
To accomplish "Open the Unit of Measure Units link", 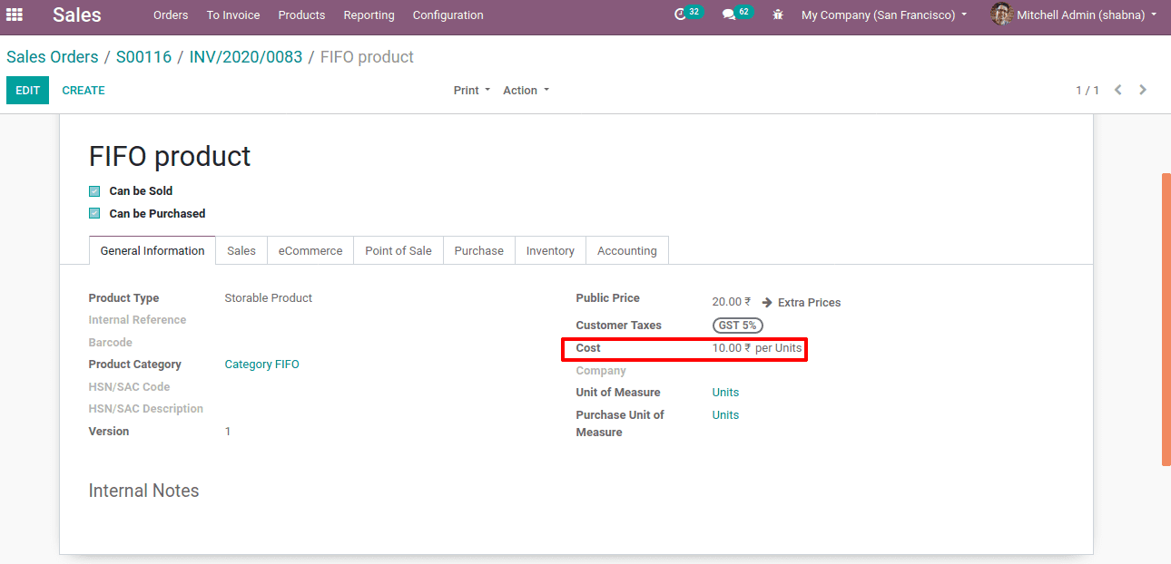I will point(725,393).
